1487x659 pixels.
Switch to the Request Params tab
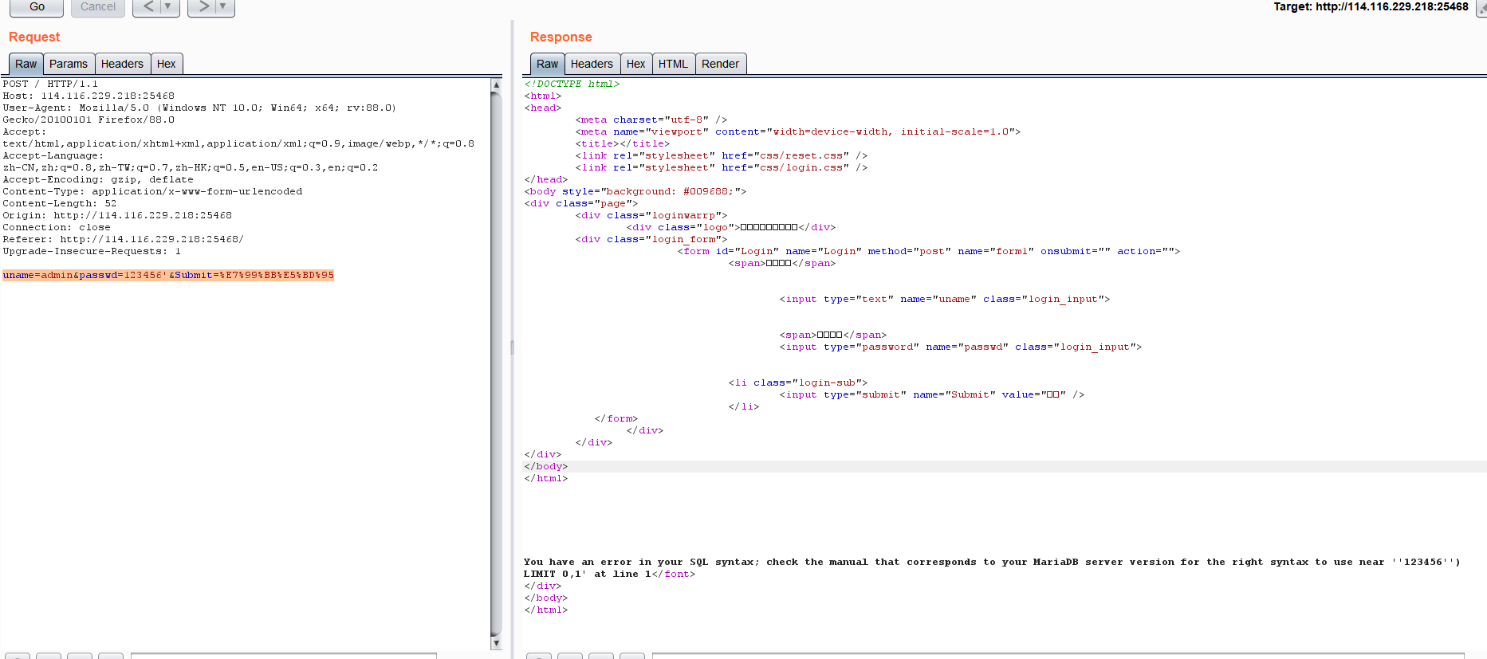(x=69, y=64)
